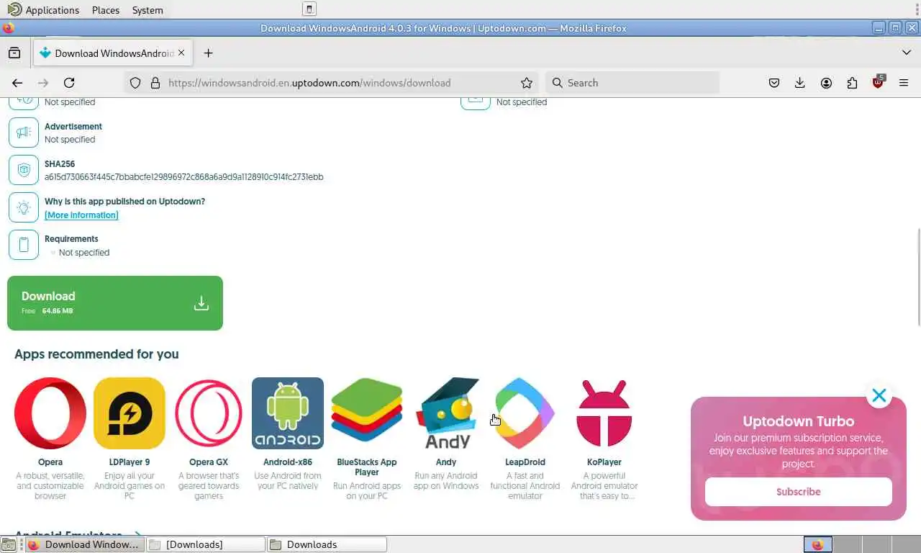This screenshot has height=553, width=921.
Task: Open the Android-x86 app icon
Action: coord(288,413)
